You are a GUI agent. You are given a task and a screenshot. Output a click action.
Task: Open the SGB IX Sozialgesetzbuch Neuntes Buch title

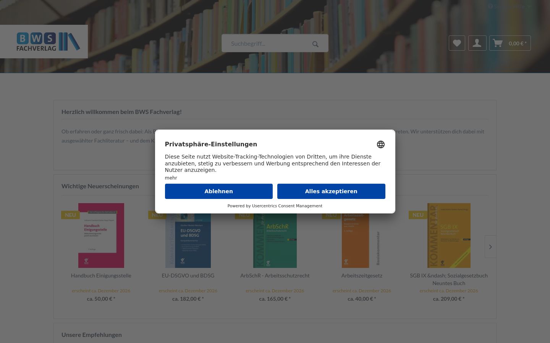(x=449, y=279)
